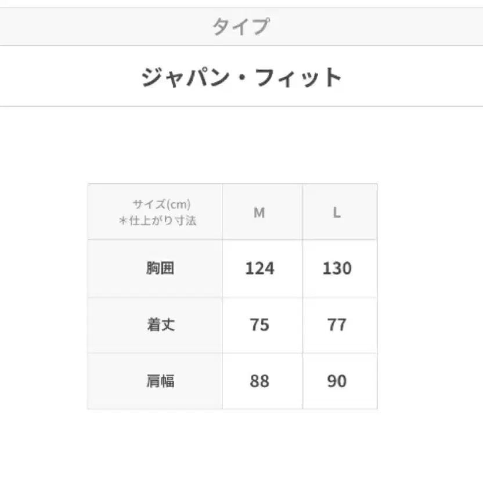The height and width of the screenshot is (483, 483).
Task: Click the asterisk before 仕上がり寸法
Action: click(x=122, y=221)
